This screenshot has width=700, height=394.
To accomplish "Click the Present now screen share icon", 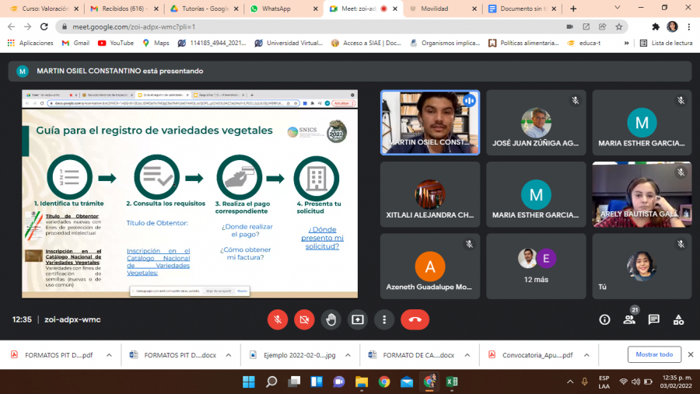I will (357, 319).
